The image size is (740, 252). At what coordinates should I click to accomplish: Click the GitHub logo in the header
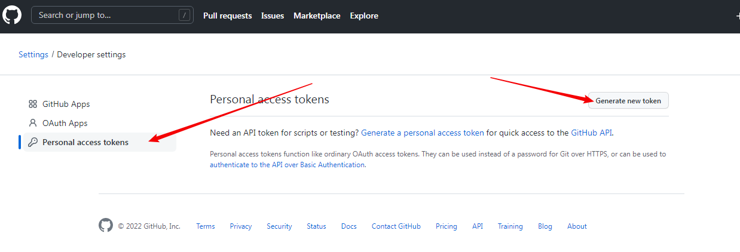pyautogui.click(x=12, y=16)
